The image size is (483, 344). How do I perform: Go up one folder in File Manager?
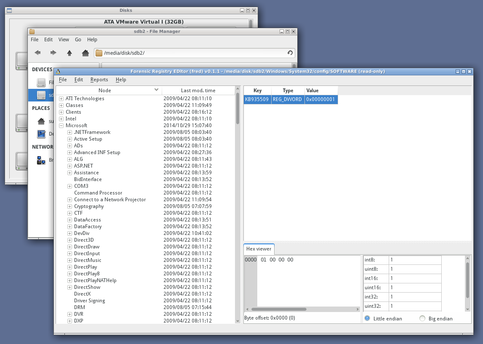click(x=69, y=53)
